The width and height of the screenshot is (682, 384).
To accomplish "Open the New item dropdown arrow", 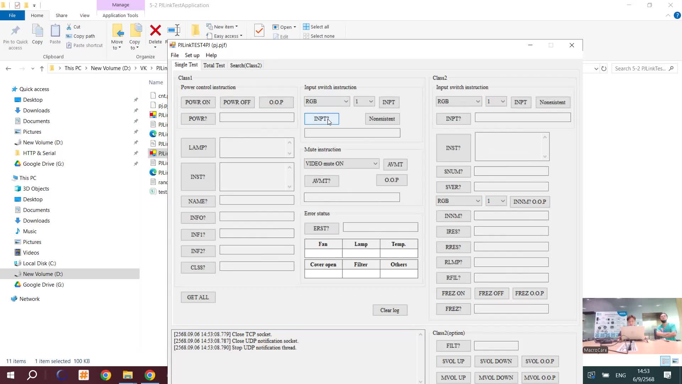I will (236, 26).
